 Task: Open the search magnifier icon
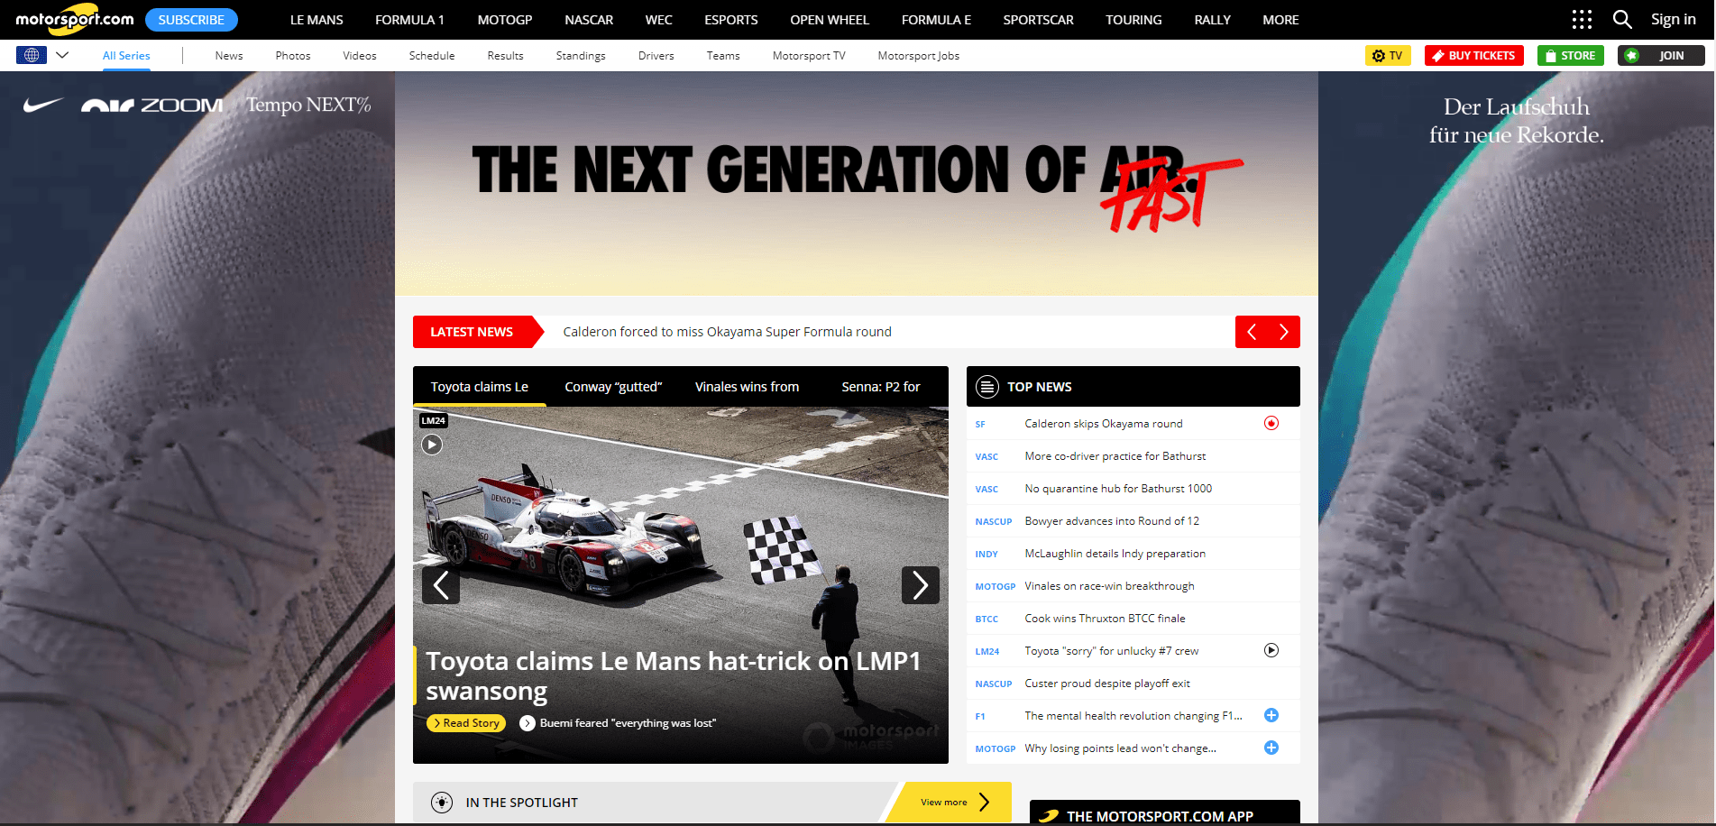pos(1622,20)
